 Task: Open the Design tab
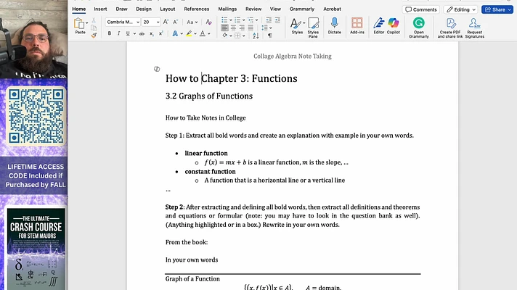[144, 9]
